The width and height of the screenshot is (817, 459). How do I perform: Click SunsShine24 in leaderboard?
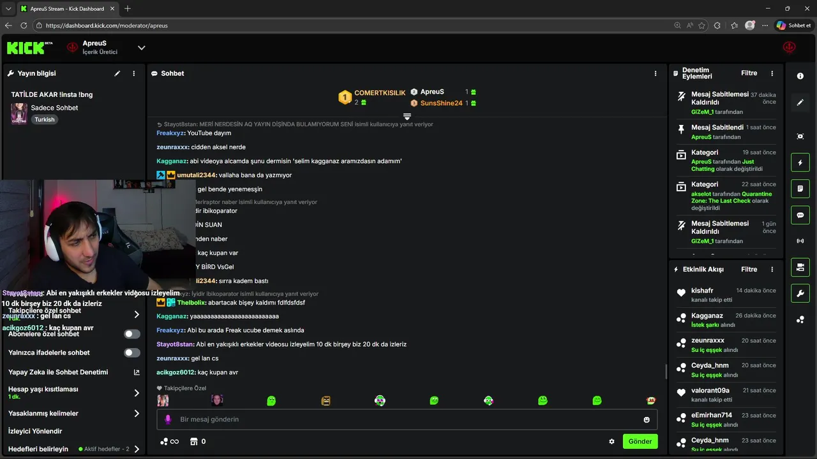point(441,103)
